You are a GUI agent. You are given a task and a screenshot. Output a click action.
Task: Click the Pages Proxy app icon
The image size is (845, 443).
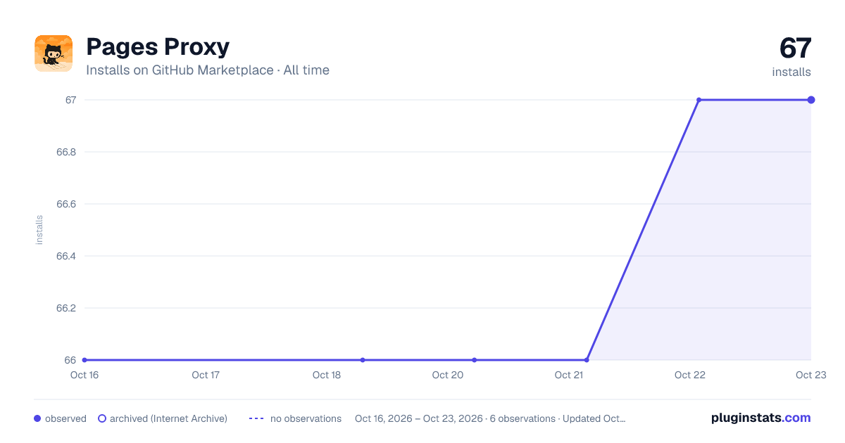pos(54,53)
